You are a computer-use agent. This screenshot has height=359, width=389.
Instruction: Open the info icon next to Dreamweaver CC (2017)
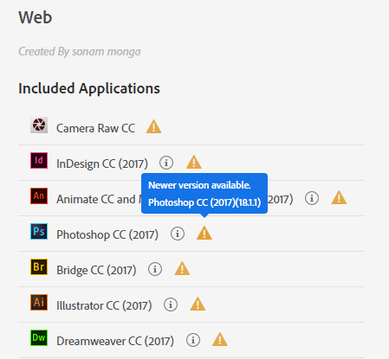pyautogui.click(x=193, y=340)
